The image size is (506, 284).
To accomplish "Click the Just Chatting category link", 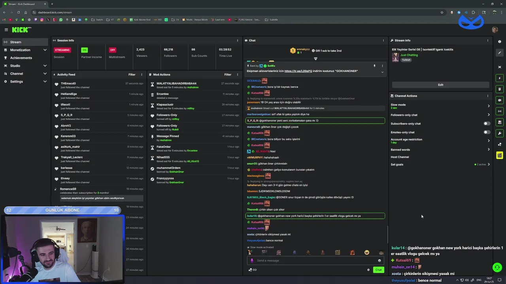I will click(x=409, y=55).
